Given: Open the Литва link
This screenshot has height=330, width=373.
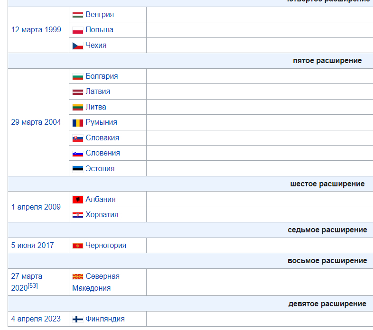Looking at the screenshot, I should [x=96, y=107].
